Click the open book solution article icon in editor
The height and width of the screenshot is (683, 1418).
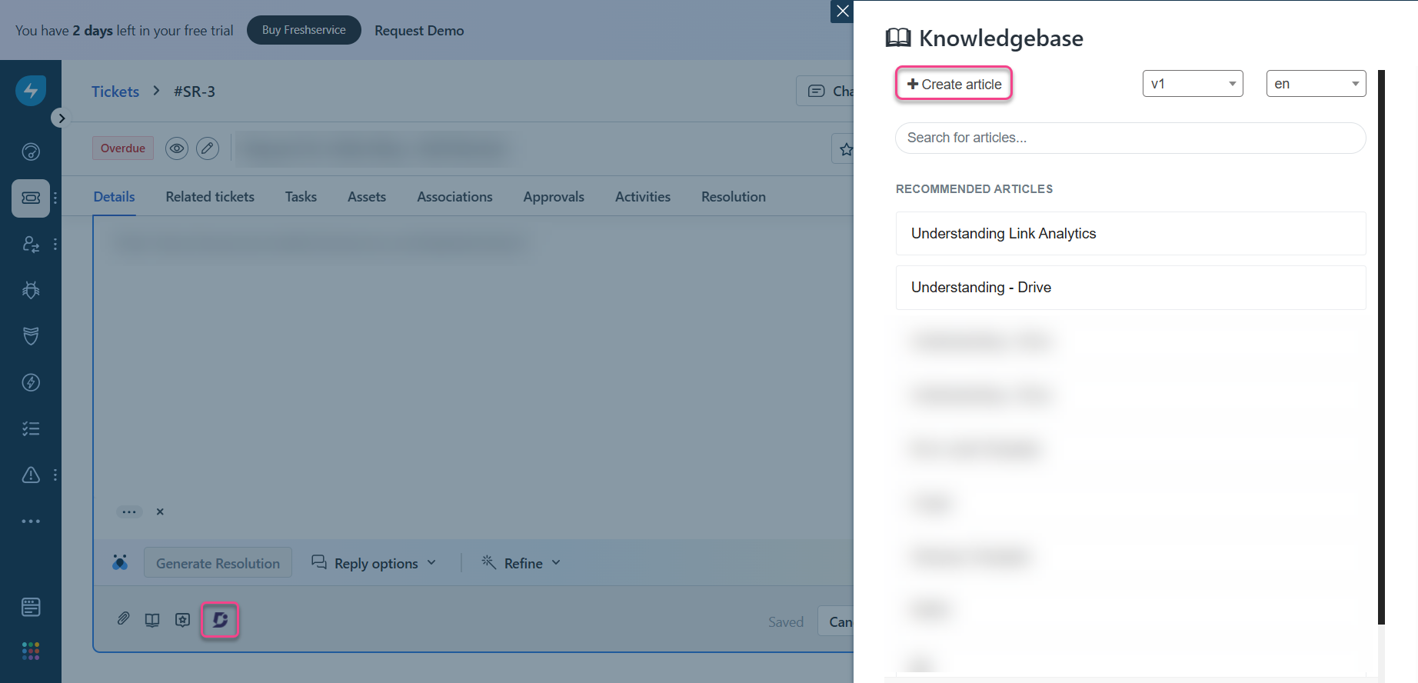[152, 620]
